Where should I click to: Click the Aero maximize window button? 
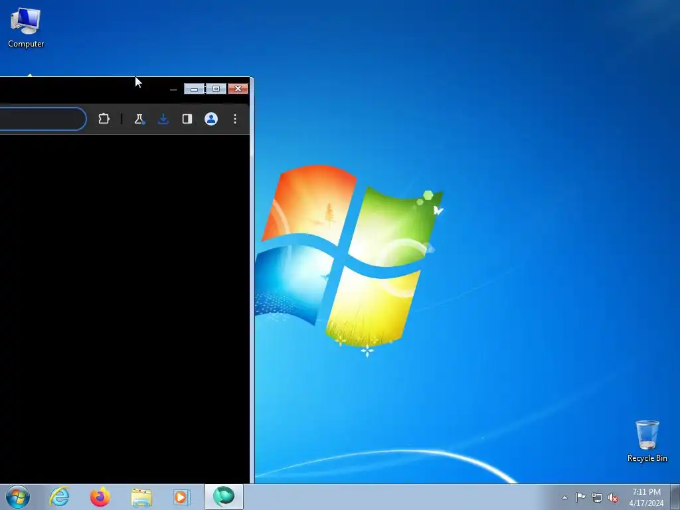tap(216, 89)
